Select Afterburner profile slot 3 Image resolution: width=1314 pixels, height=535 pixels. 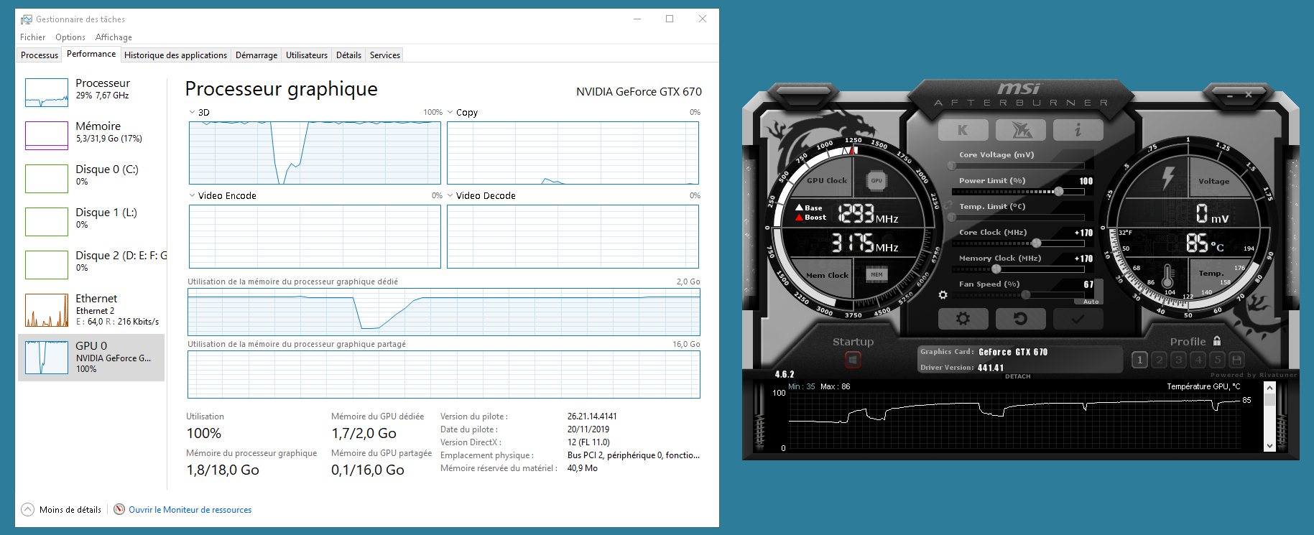pyautogui.click(x=1178, y=360)
